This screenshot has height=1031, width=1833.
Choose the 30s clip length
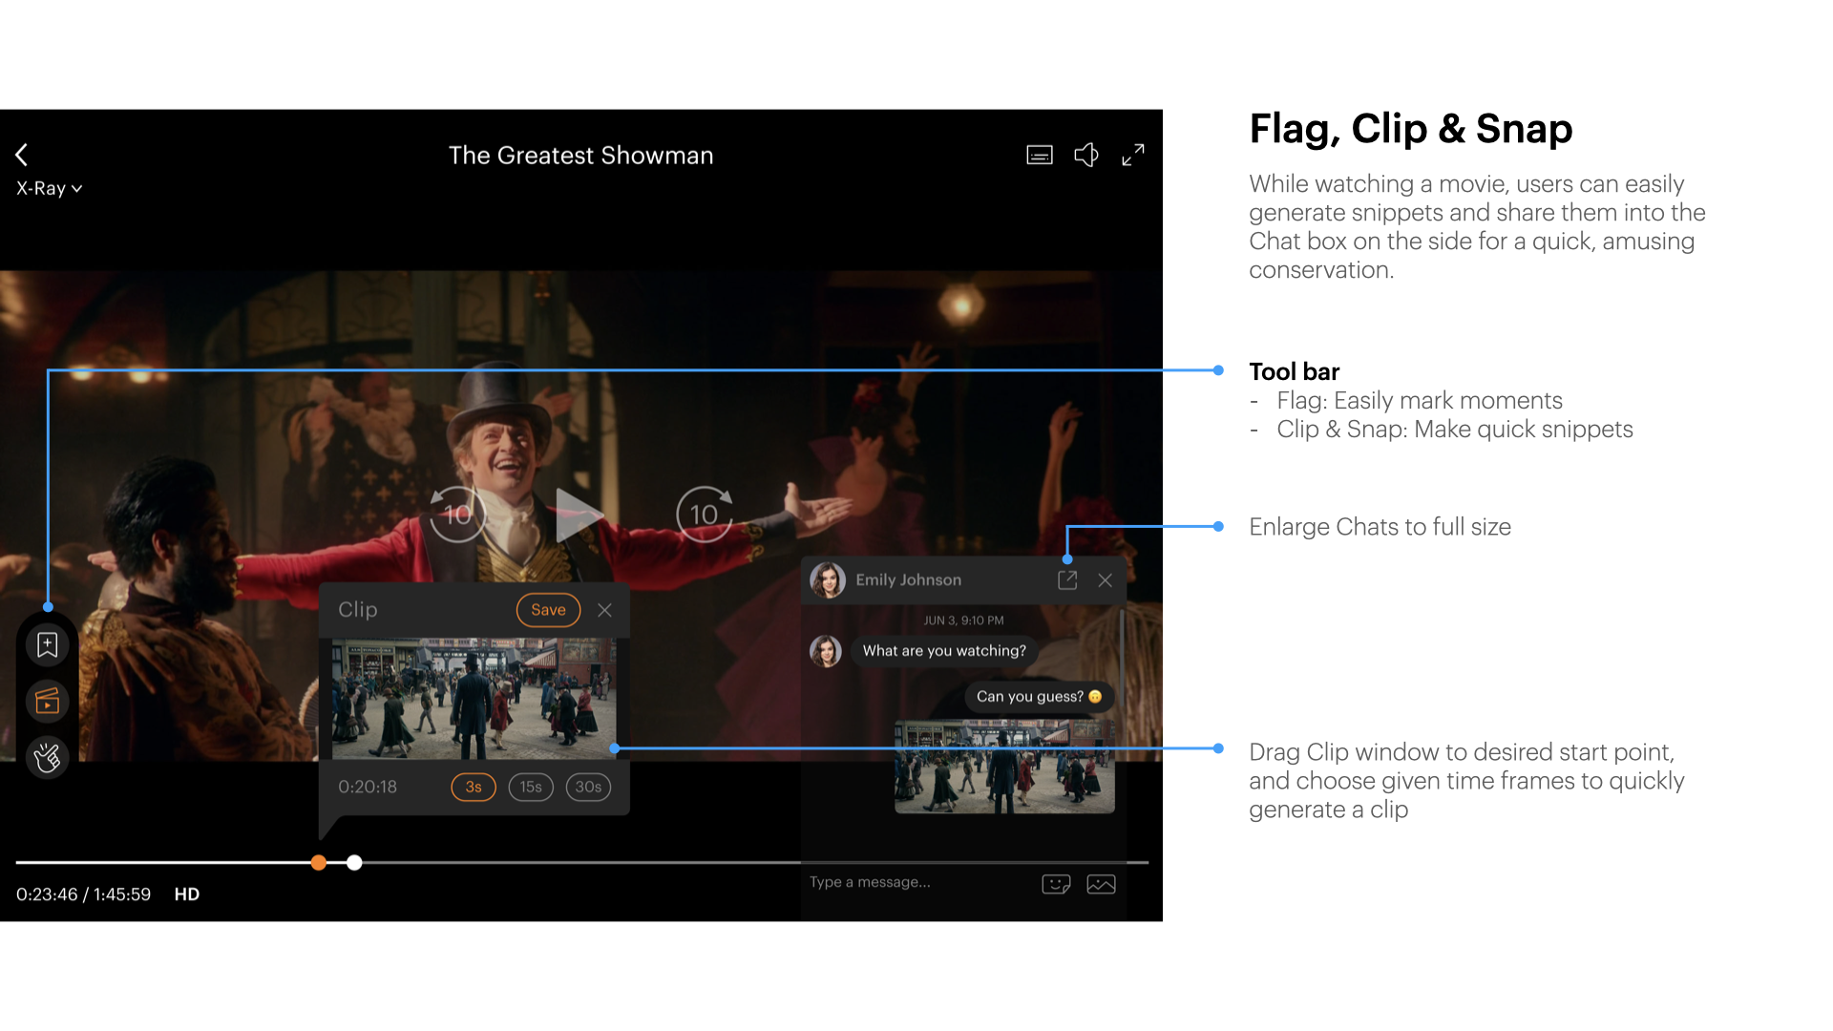point(588,787)
